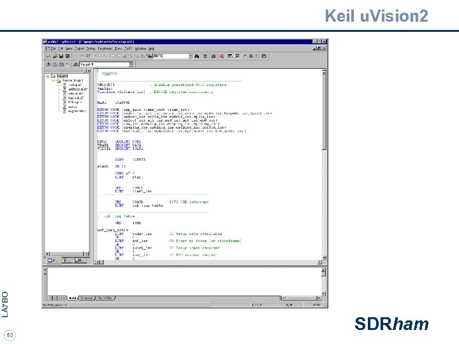This screenshot has height=344, width=459.
Task: Switch to the Command output tab
Action: (x=86, y=298)
